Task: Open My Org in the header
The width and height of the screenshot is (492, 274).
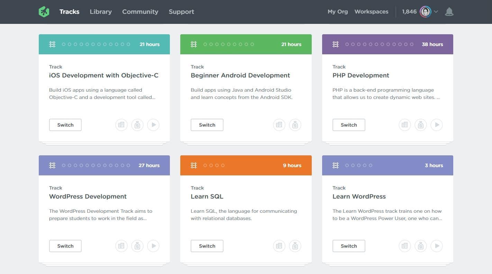Action: coord(338,12)
